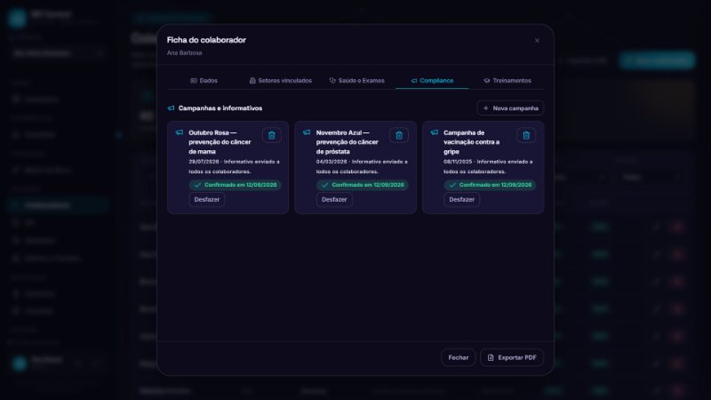Viewport: 711px width, 400px height.
Task: Delete the gripe vaccination campaign
Action: coord(526,135)
